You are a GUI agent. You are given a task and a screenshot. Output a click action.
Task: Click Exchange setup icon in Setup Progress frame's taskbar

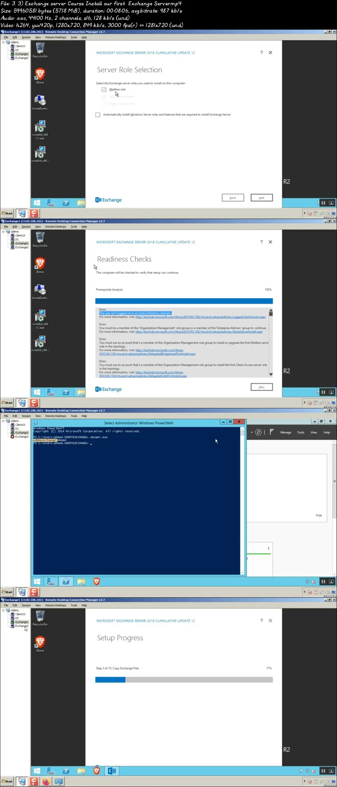coord(112,771)
